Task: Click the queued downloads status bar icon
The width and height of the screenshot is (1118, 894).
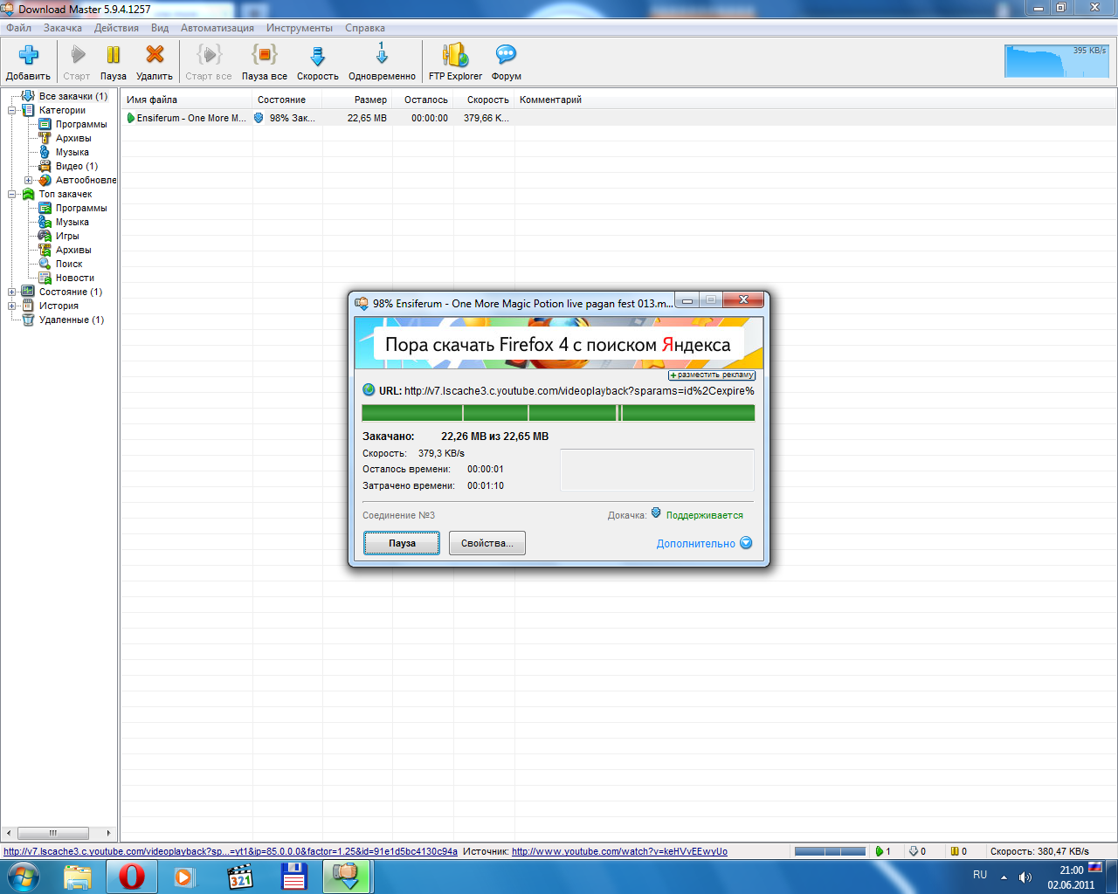Action: [913, 851]
